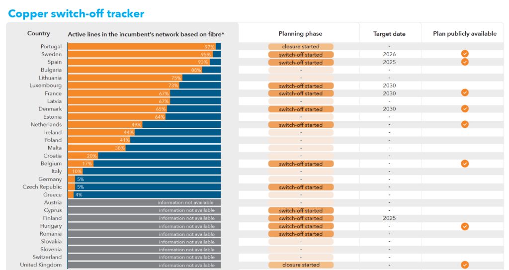Click Sweden's plan publicly available checkmark

[x=465, y=54]
